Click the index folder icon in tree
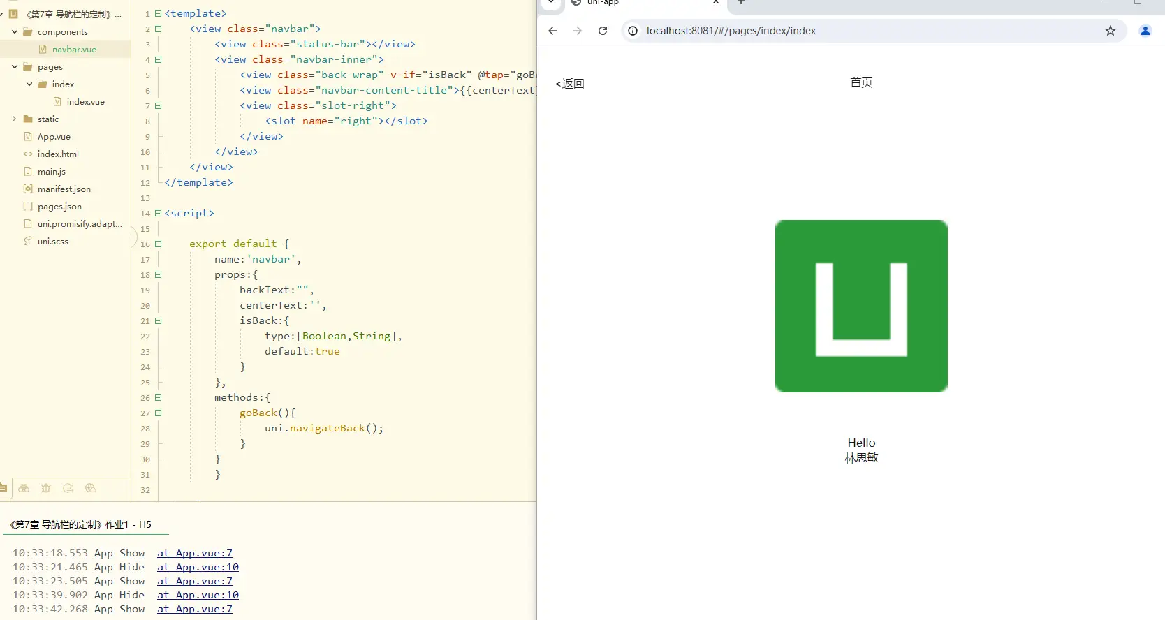The height and width of the screenshot is (620, 1165). click(43, 84)
